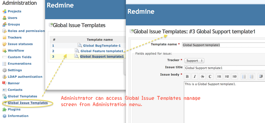Click template number 3 in list
The width and height of the screenshot is (265, 123).
pyautogui.click(x=53, y=57)
